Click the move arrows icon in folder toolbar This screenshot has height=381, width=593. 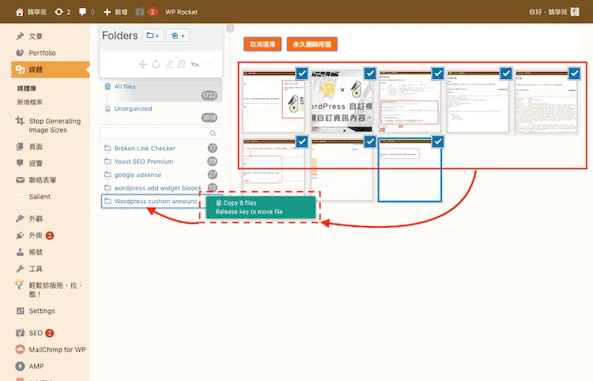(142, 64)
